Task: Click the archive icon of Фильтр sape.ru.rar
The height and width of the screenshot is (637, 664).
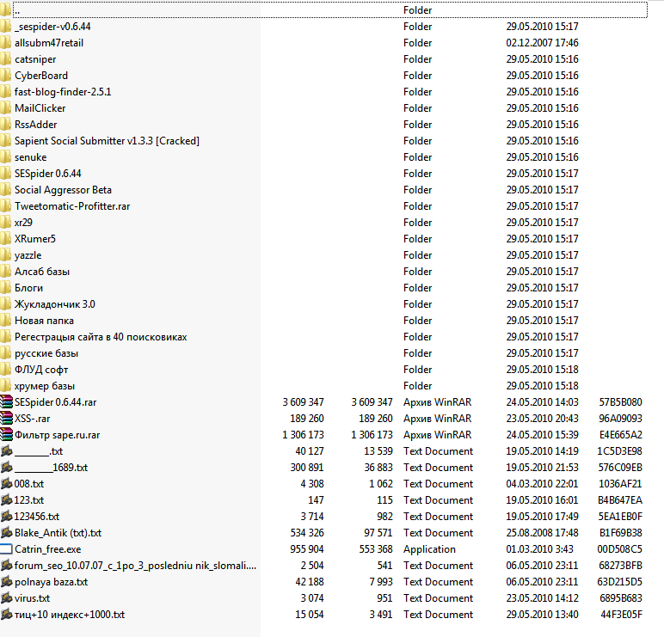Action: (6, 435)
